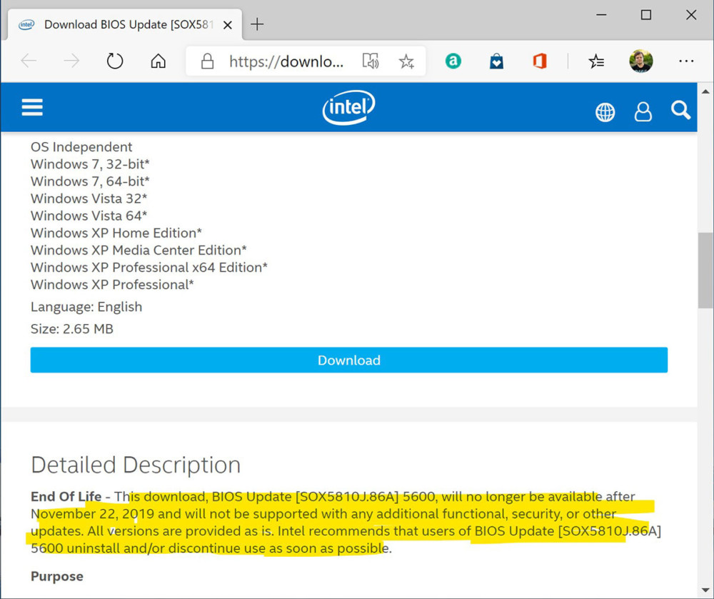Click 'Windows Vista 32*' entry

pos(89,198)
